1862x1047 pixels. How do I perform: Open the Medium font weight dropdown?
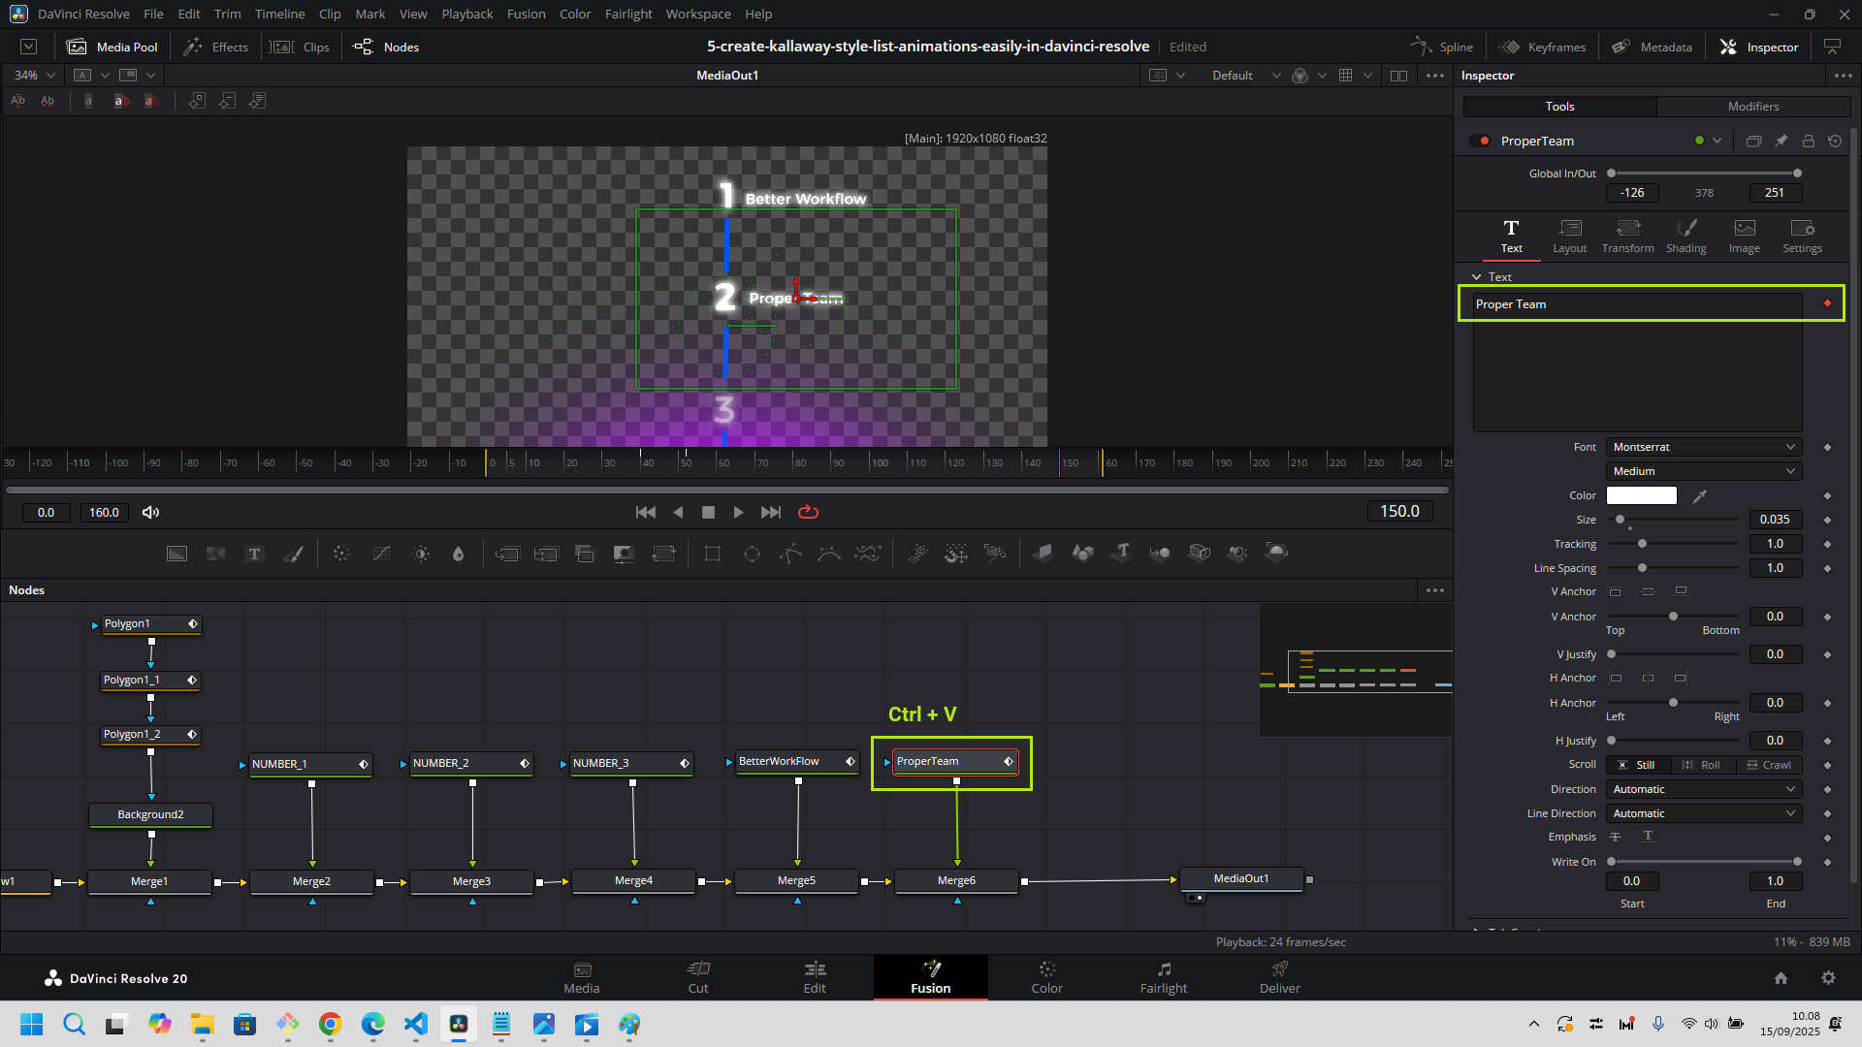(x=1703, y=471)
